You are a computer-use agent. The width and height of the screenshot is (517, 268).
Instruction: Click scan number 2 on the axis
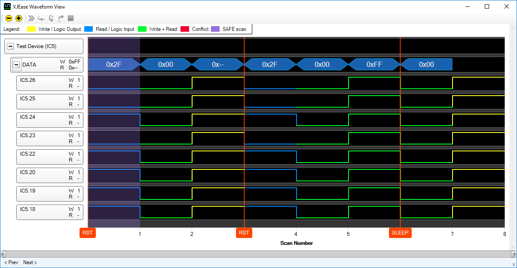(192, 234)
